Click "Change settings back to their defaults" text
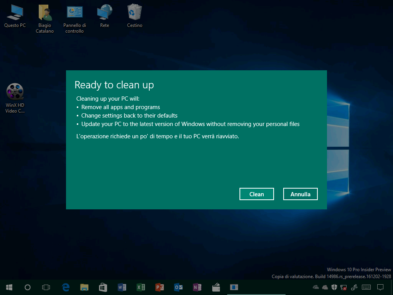 tap(129, 116)
